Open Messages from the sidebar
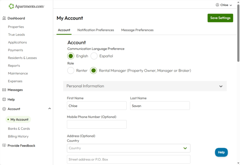Viewport: 240px width, 165px height. click(15, 90)
